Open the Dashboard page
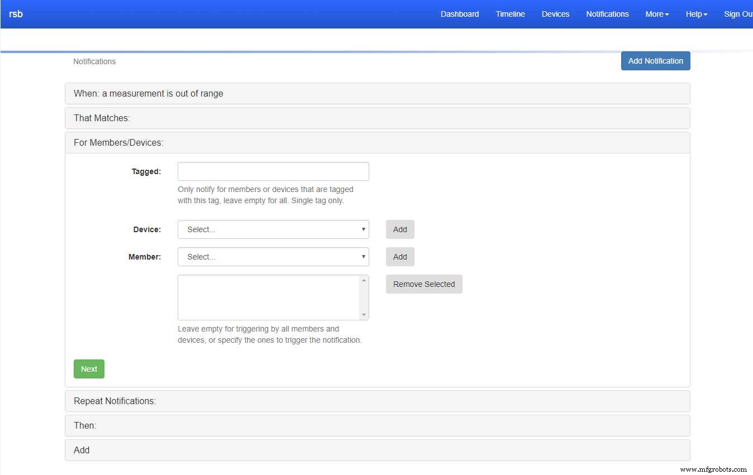This screenshot has height=475, width=753. (459, 14)
